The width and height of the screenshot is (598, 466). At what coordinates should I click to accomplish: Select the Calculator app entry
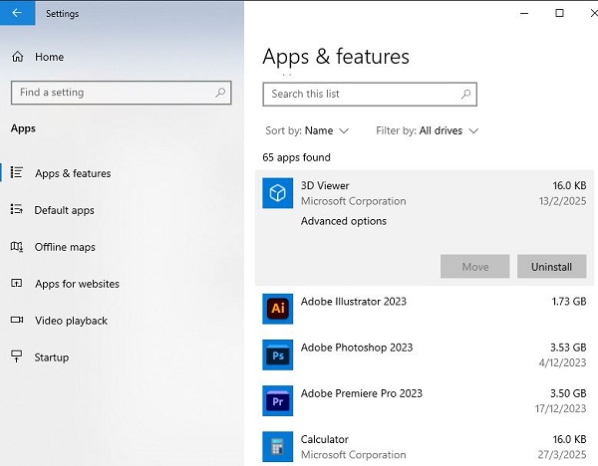click(x=425, y=446)
